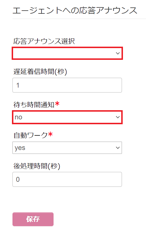
Task: Click the red asterisk beside 待ち時間通知
Action: [57, 104]
